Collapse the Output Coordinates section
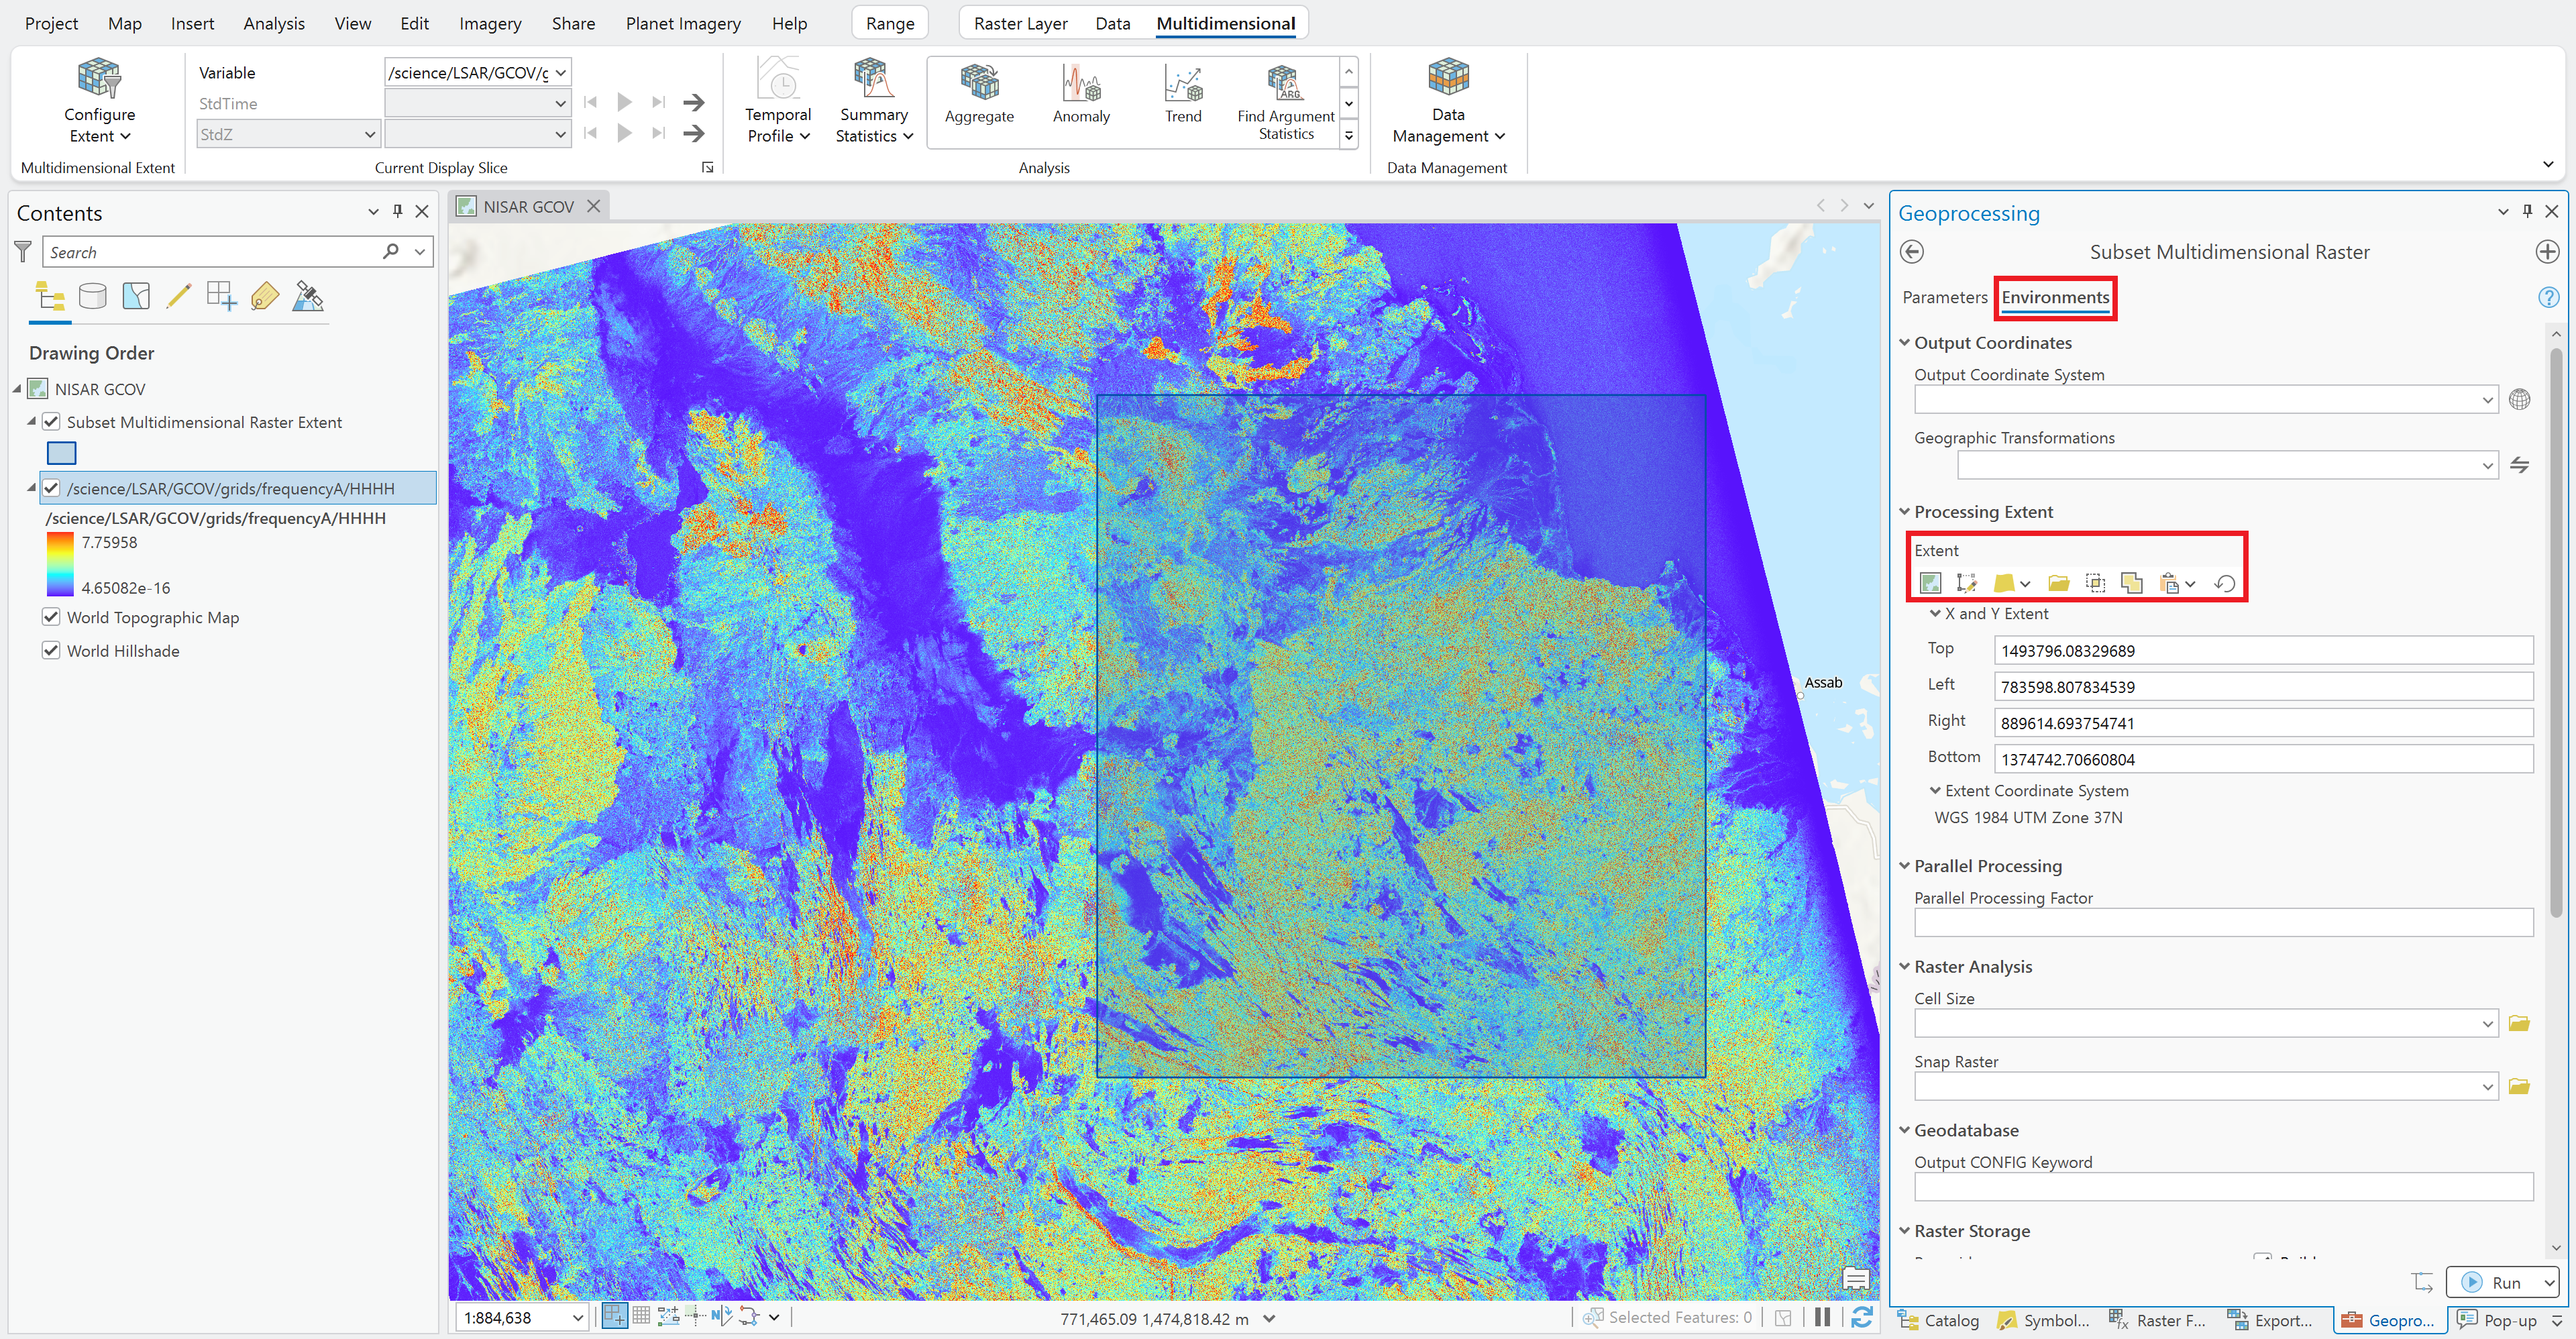 (x=1904, y=342)
